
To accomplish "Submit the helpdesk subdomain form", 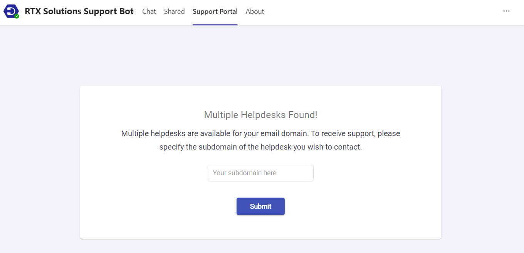I will tap(260, 206).
